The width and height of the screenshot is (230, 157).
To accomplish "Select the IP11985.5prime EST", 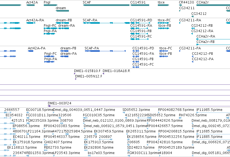I will [x=213, y=112].
